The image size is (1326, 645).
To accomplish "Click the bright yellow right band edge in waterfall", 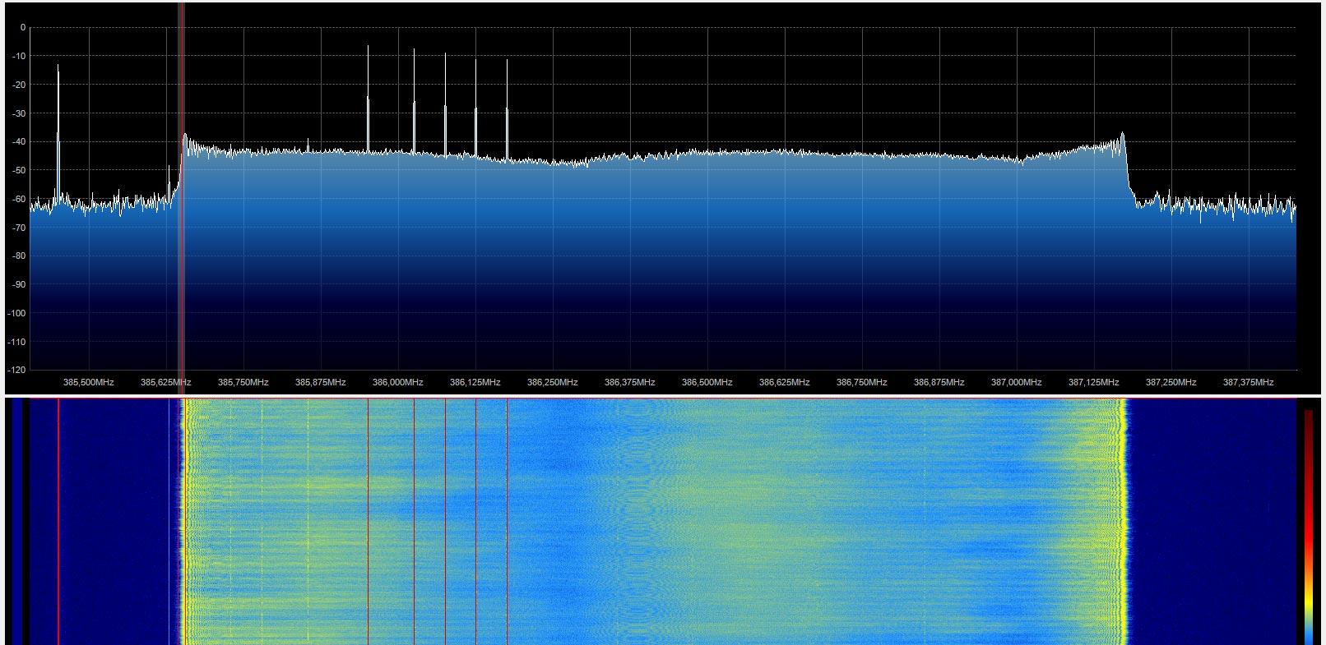I will tap(1122, 522).
